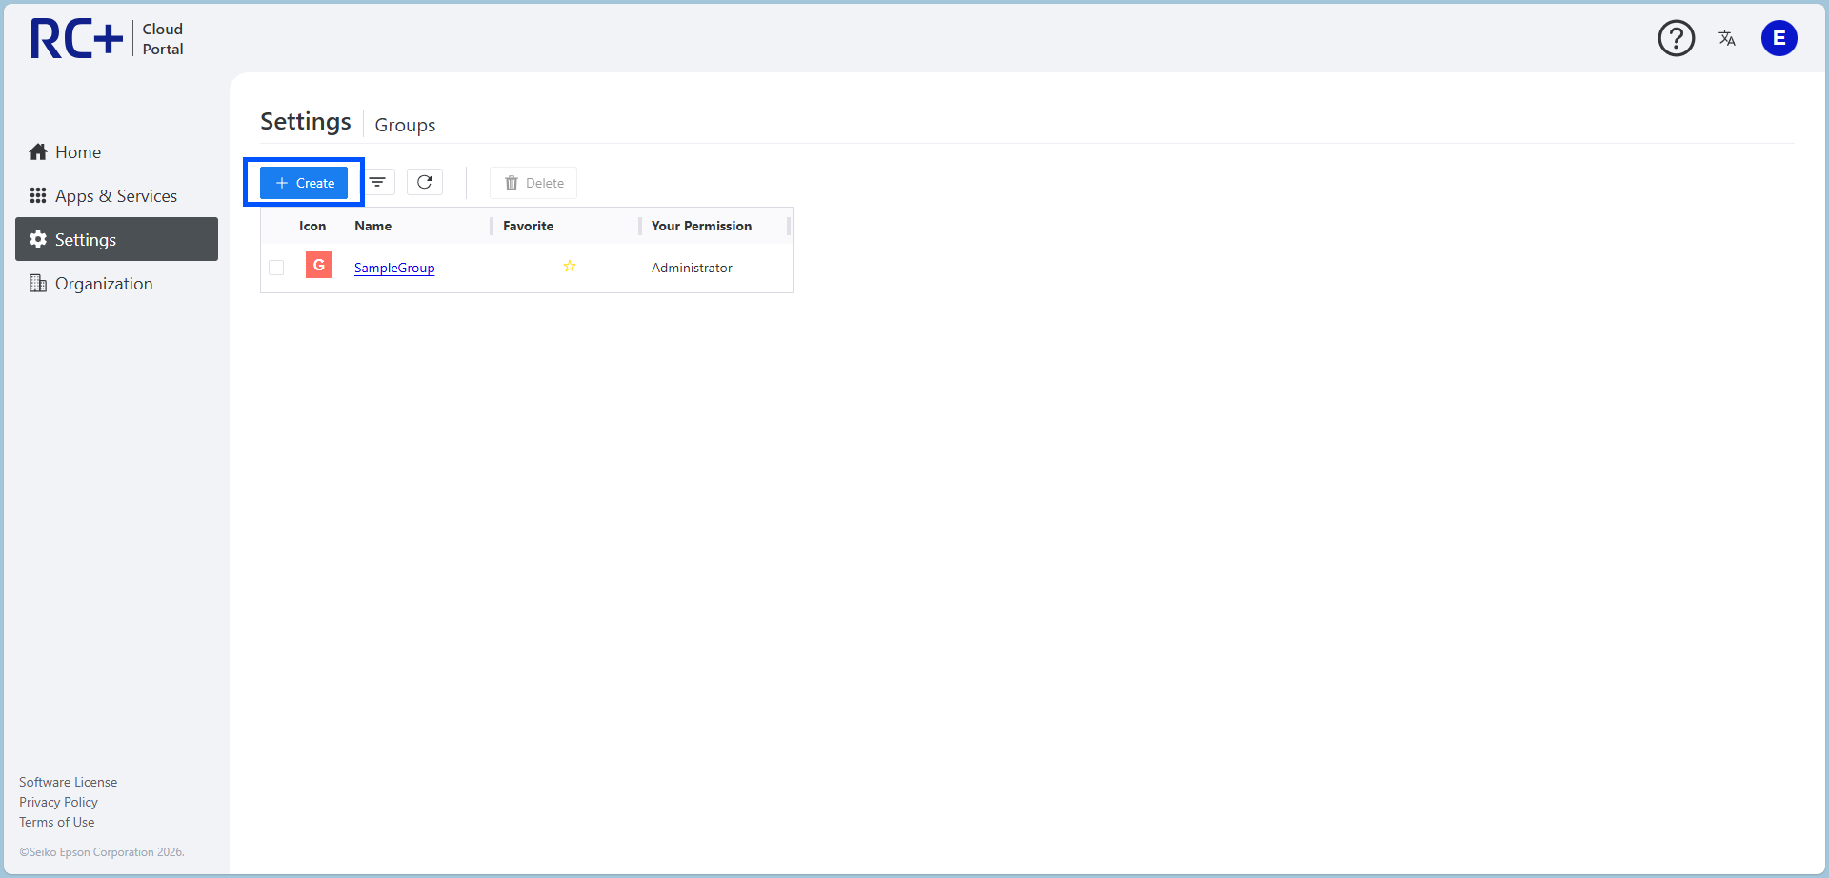Toggle favorite star for SampleGroup

[x=570, y=267]
